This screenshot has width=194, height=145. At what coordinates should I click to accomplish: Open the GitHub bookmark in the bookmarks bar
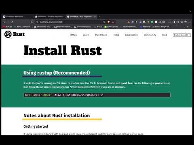pos(83,27)
